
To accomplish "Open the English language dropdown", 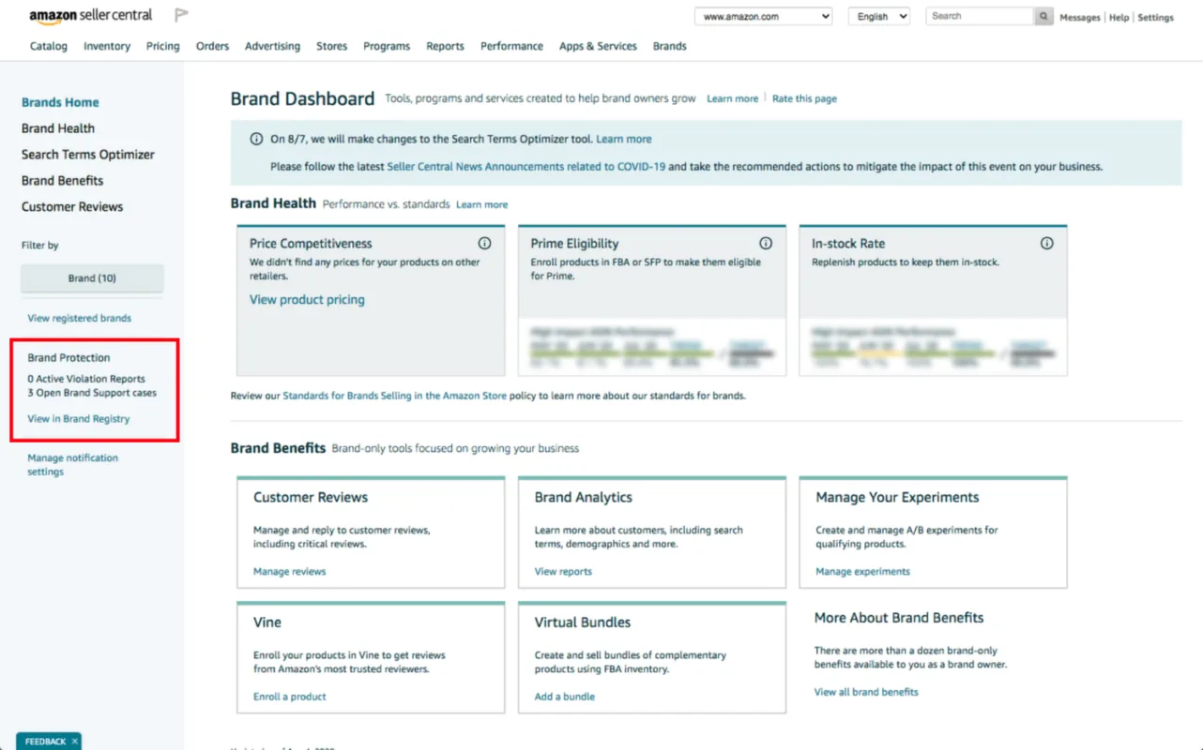I will pyautogui.click(x=879, y=16).
